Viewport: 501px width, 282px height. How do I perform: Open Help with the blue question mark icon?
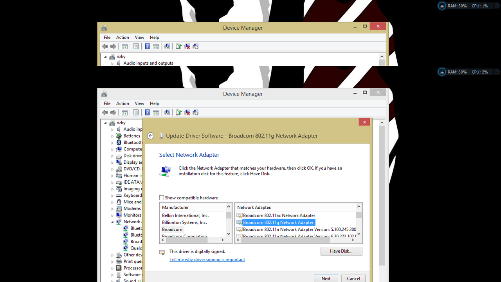147,112
